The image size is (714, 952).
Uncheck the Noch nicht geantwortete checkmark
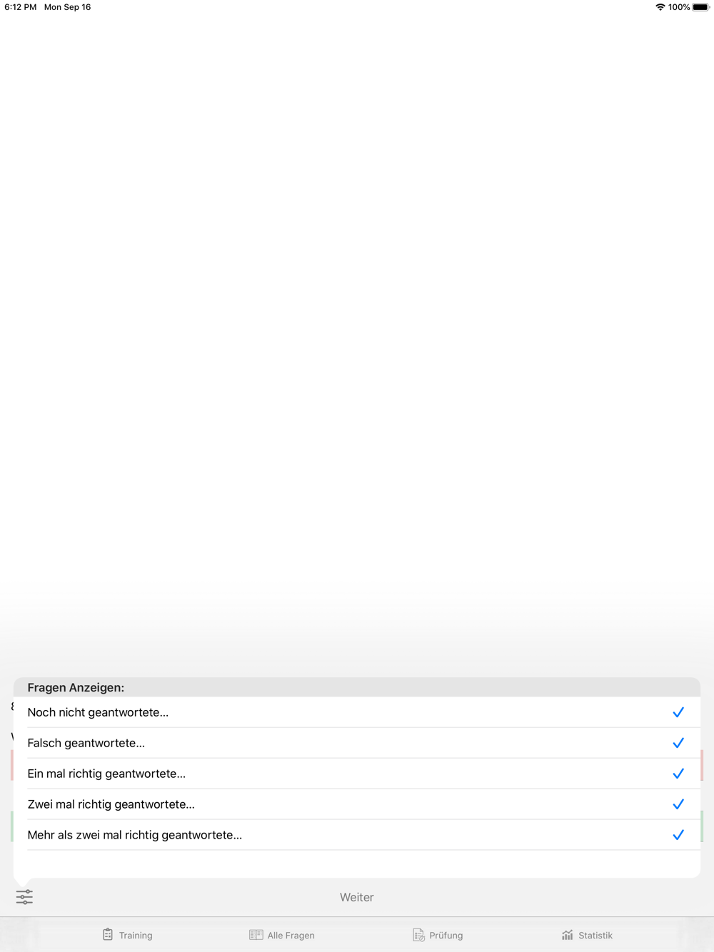pyautogui.click(x=678, y=712)
